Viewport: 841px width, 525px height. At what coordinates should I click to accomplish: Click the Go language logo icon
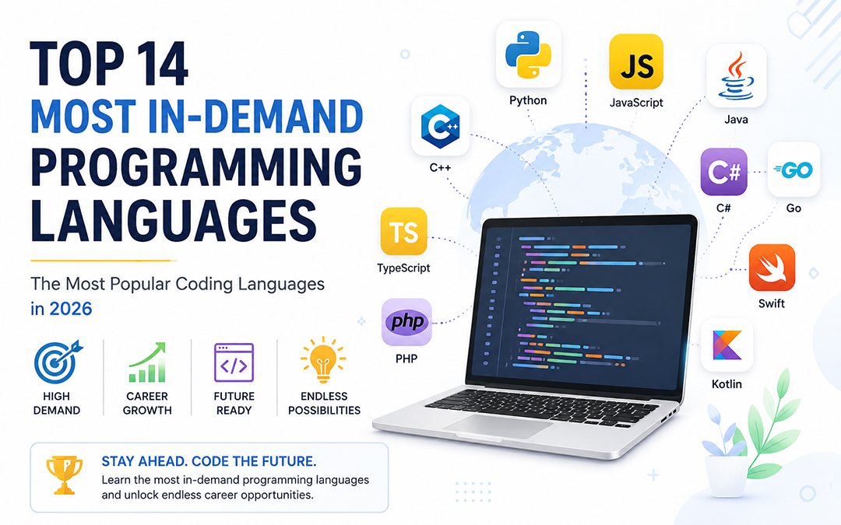793,170
